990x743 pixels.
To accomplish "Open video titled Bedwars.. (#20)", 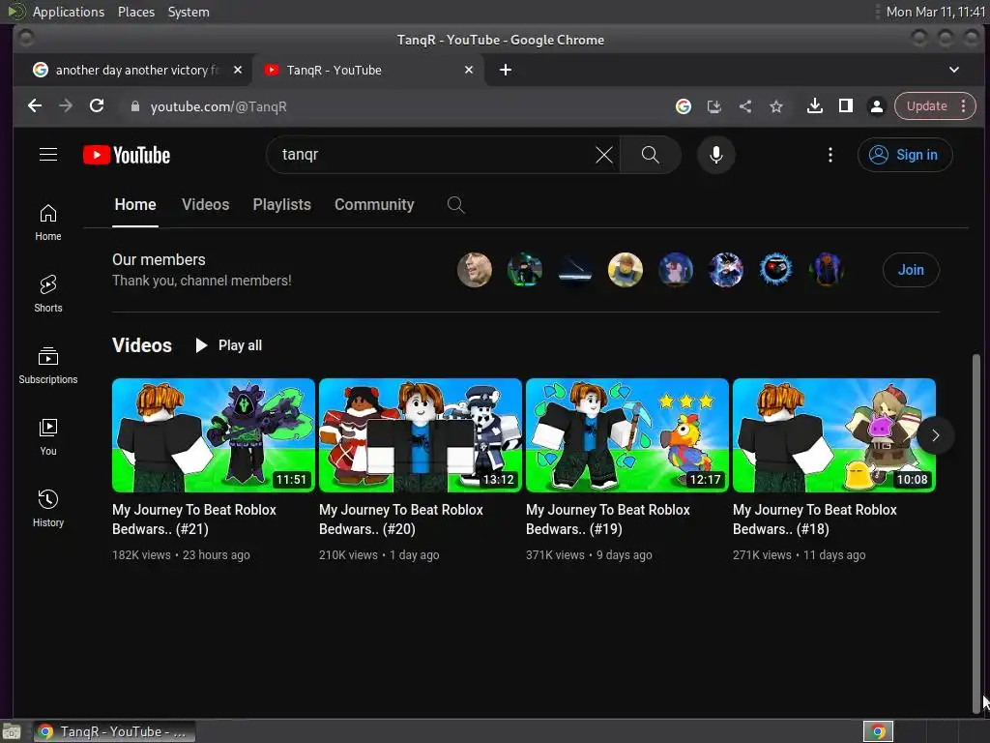I will tap(401, 520).
